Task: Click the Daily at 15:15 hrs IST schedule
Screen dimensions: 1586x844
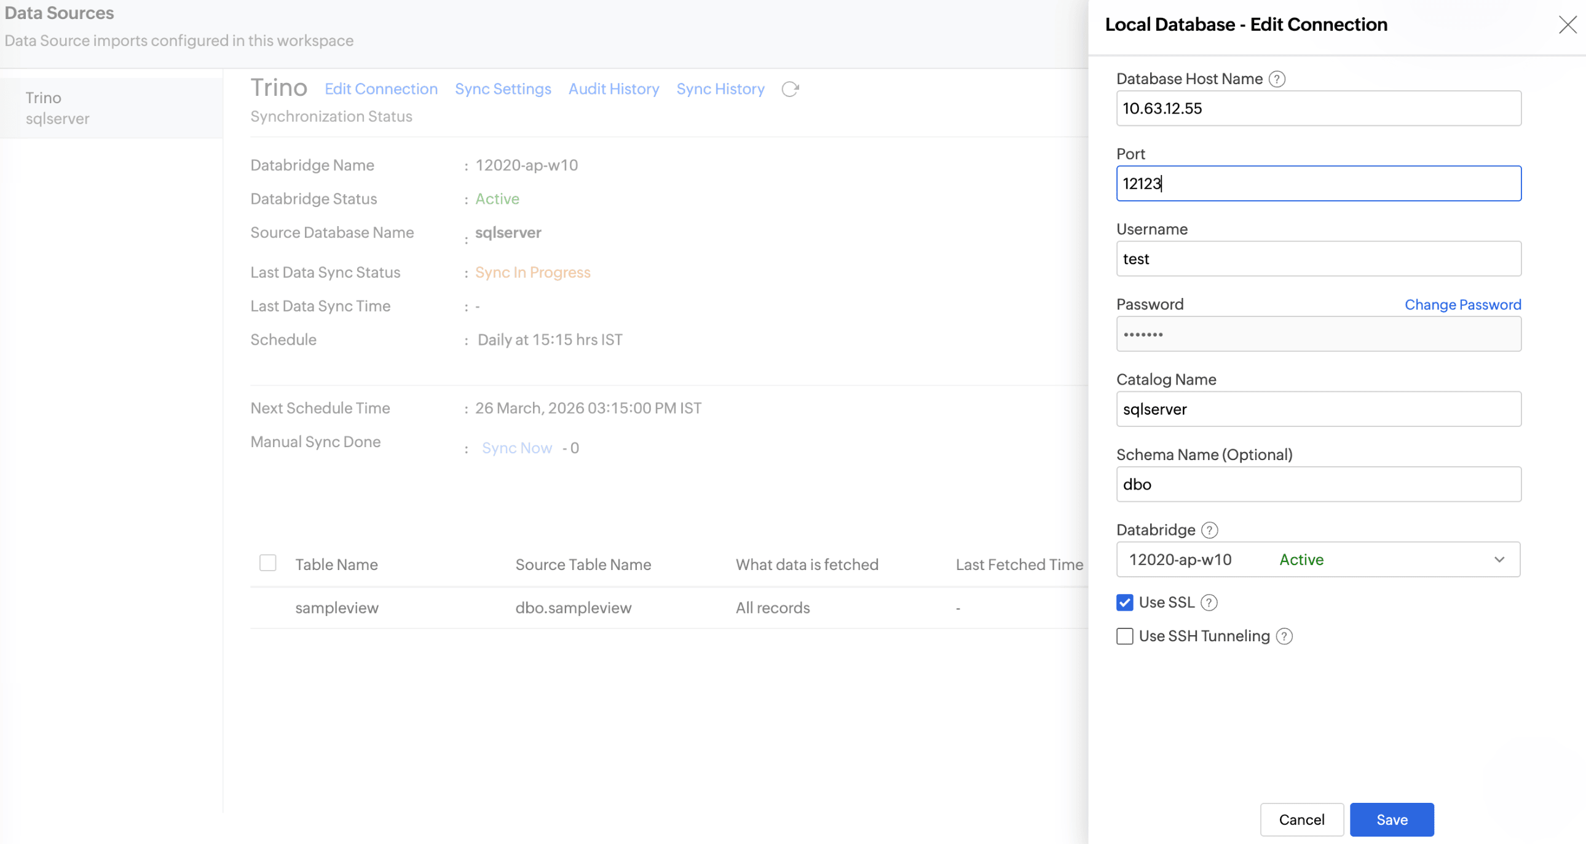Action: coord(549,340)
